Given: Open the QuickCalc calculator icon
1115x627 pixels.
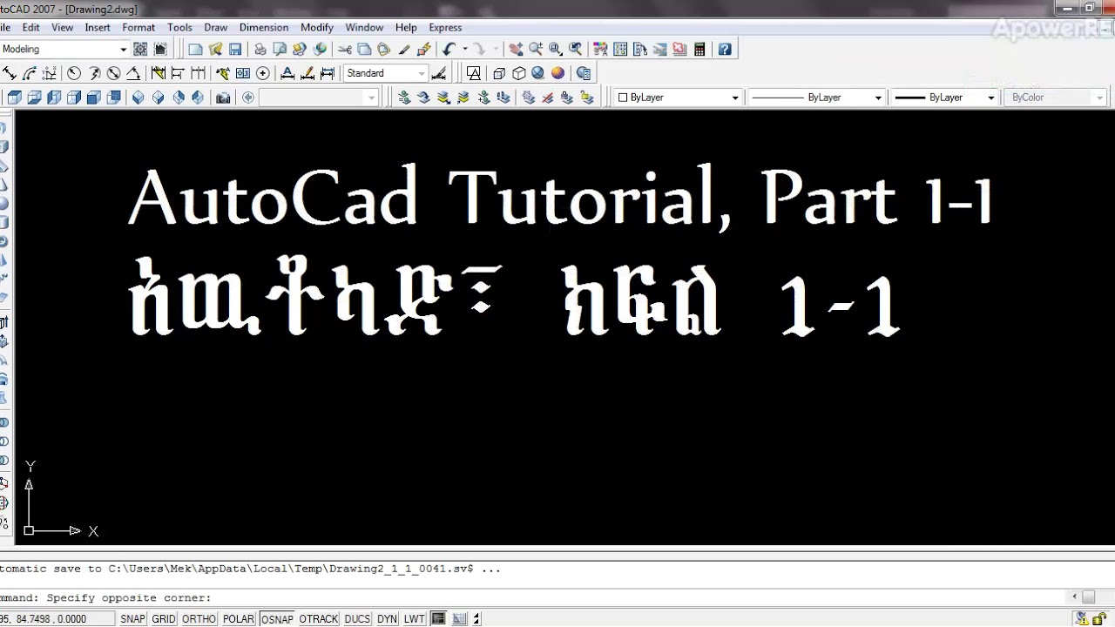Looking at the screenshot, I should [699, 49].
